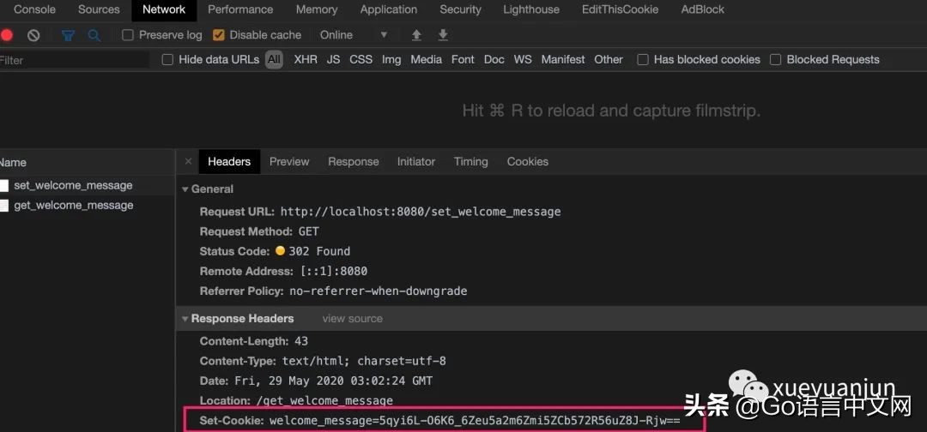This screenshot has width=927, height=432.
Task: Click Content-Length 43 value
Action: (301, 342)
